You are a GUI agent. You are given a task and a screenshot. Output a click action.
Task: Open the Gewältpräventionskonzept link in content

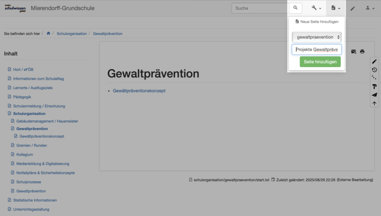[x=139, y=91]
